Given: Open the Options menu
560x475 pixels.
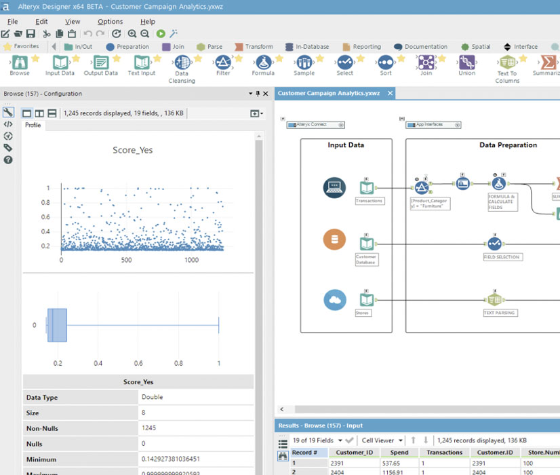Looking at the screenshot, I should tap(110, 22).
